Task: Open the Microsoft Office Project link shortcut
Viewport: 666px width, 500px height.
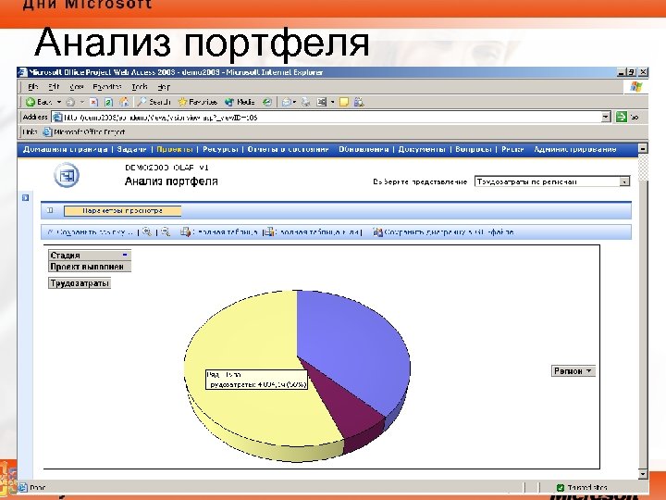Action: [84, 131]
